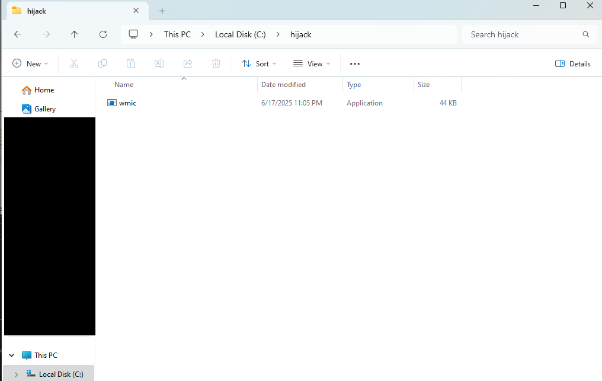
Task: Click the Copy icon in toolbar
Action: point(103,63)
